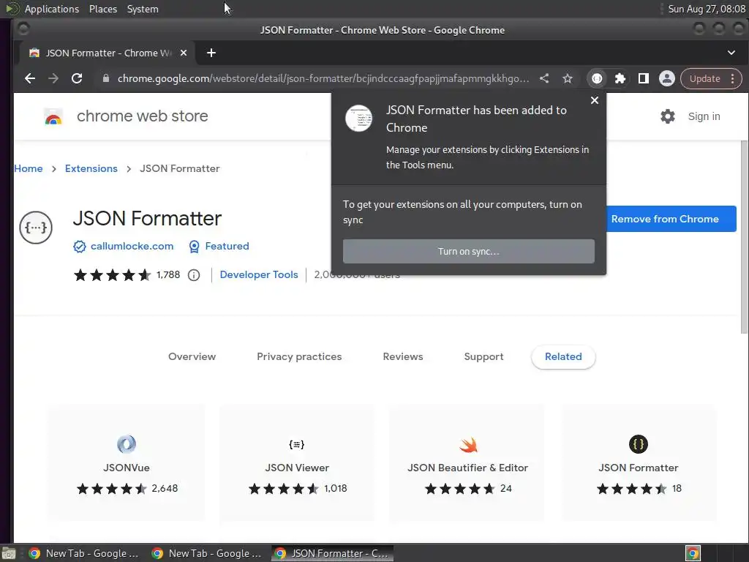Image resolution: width=749 pixels, height=562 pixels.
Task: Open the Chrome profile avatar
Action: [x=667, y=78]
